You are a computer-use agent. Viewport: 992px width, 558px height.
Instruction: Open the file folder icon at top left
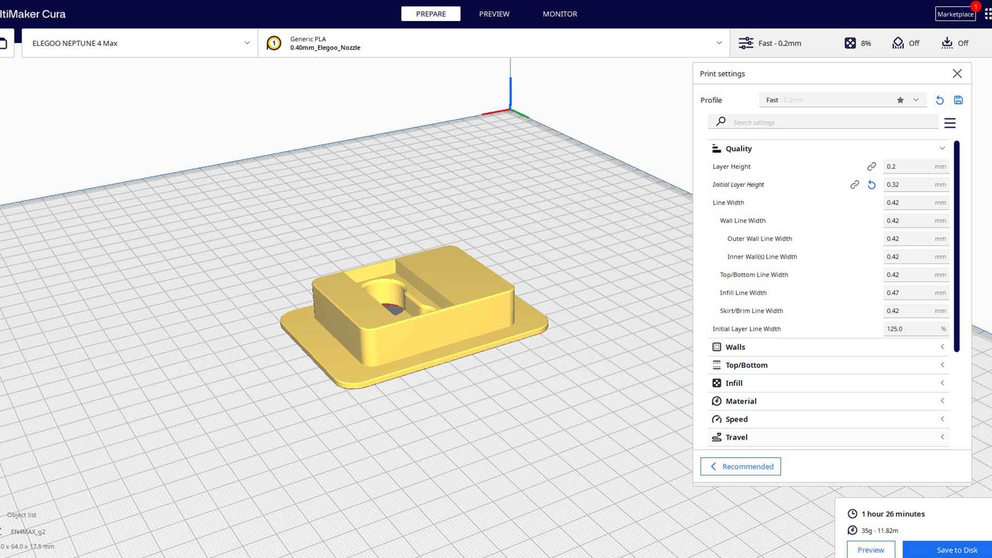pyautogui.click(x=3, y=43)
